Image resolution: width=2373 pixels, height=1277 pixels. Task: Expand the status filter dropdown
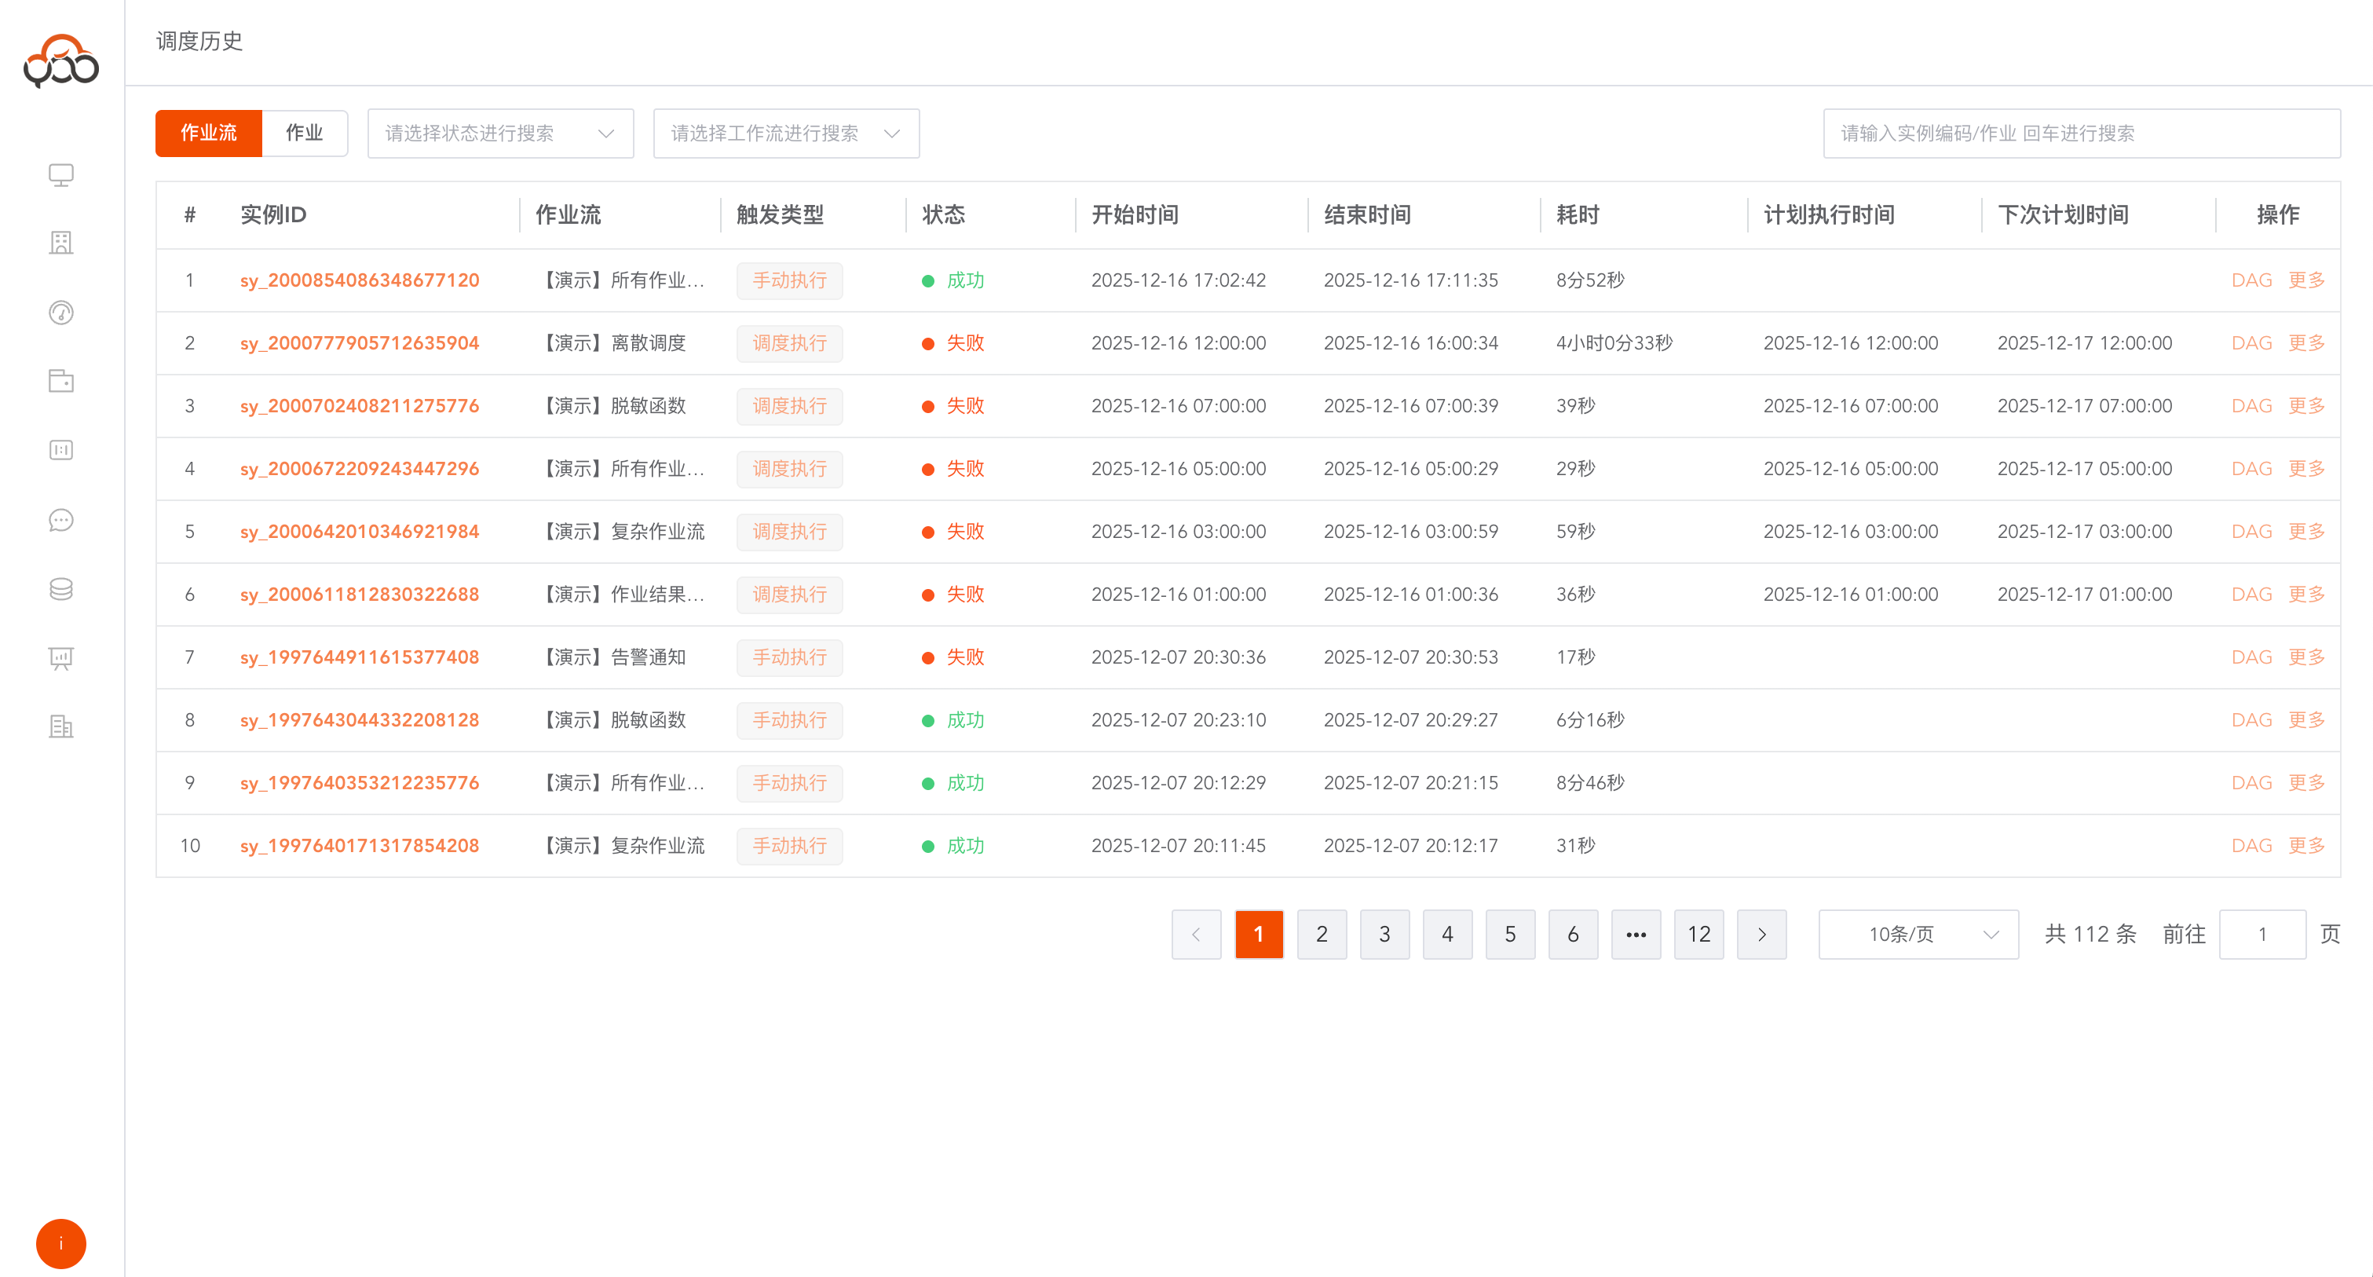pos(500,134)
